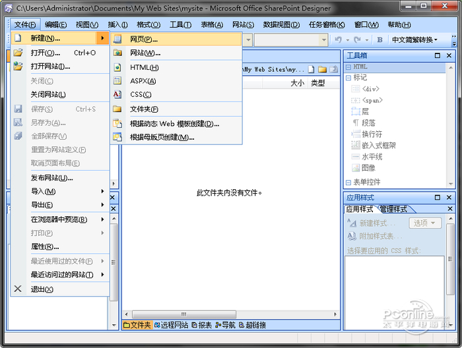Expand the 导入(M) submenu
The height and width of the screenshot is (348, 462).
click(x=60, y=192)
